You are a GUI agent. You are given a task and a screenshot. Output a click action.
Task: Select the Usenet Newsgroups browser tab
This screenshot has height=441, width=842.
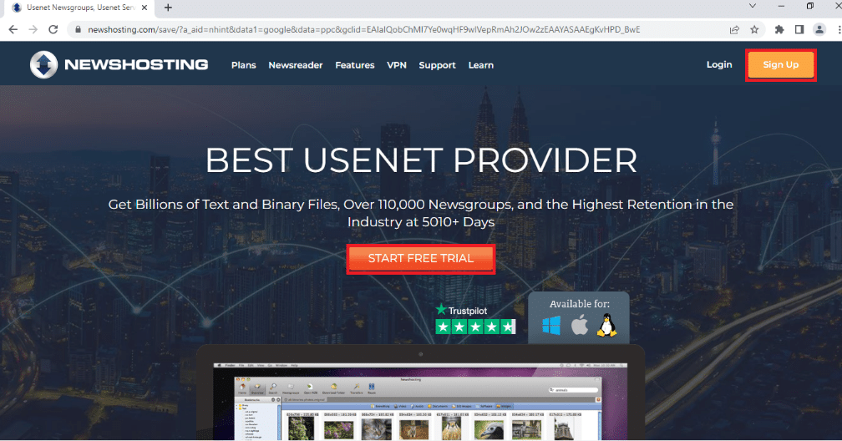[x=80, y=8]
